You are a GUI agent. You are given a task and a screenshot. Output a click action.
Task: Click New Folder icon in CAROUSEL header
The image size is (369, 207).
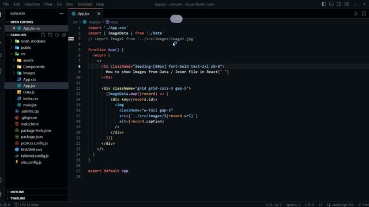pos(50,34)
